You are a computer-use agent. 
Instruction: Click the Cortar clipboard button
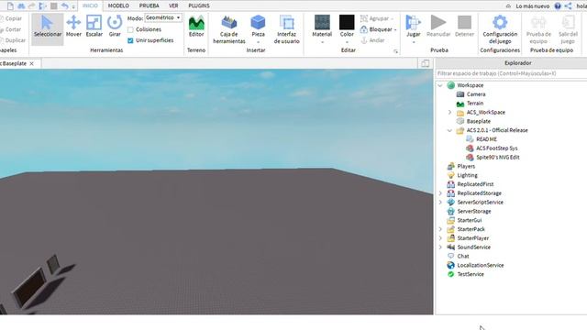click(11, 29)
